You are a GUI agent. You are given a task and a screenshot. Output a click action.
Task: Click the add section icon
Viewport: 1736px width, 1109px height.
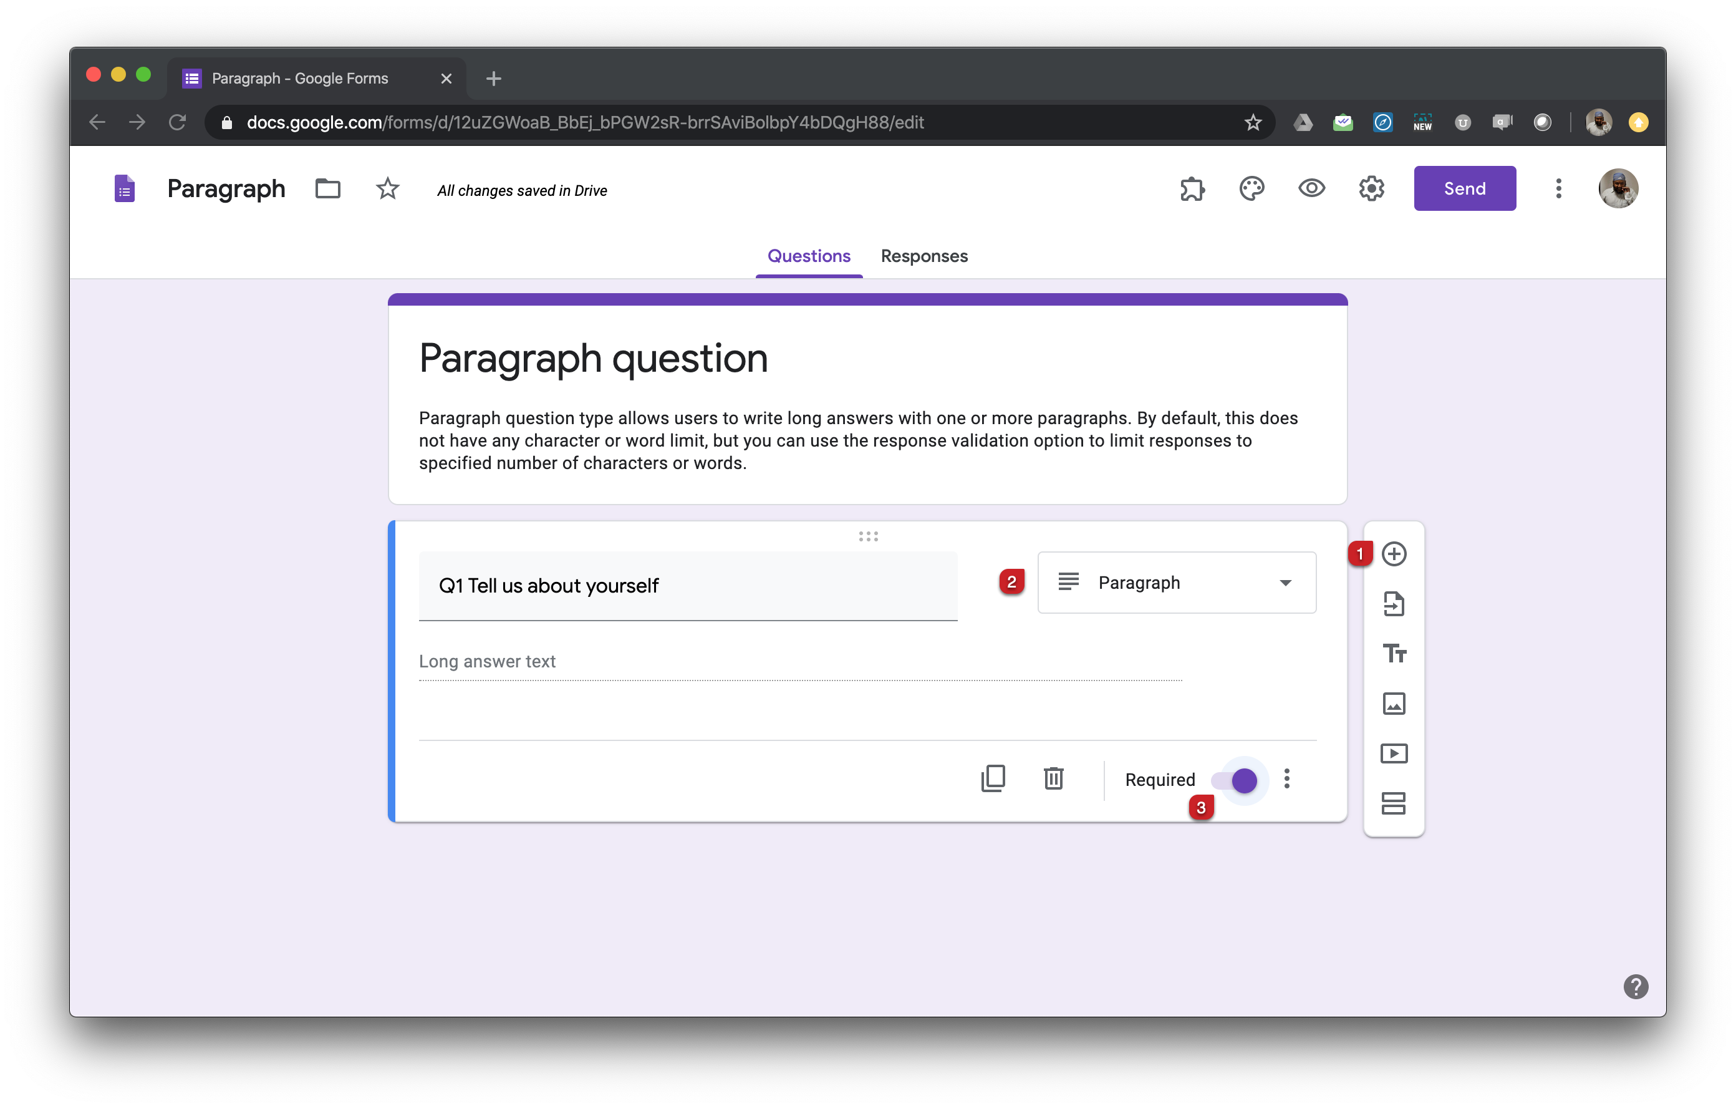(x=1393, y=803)
